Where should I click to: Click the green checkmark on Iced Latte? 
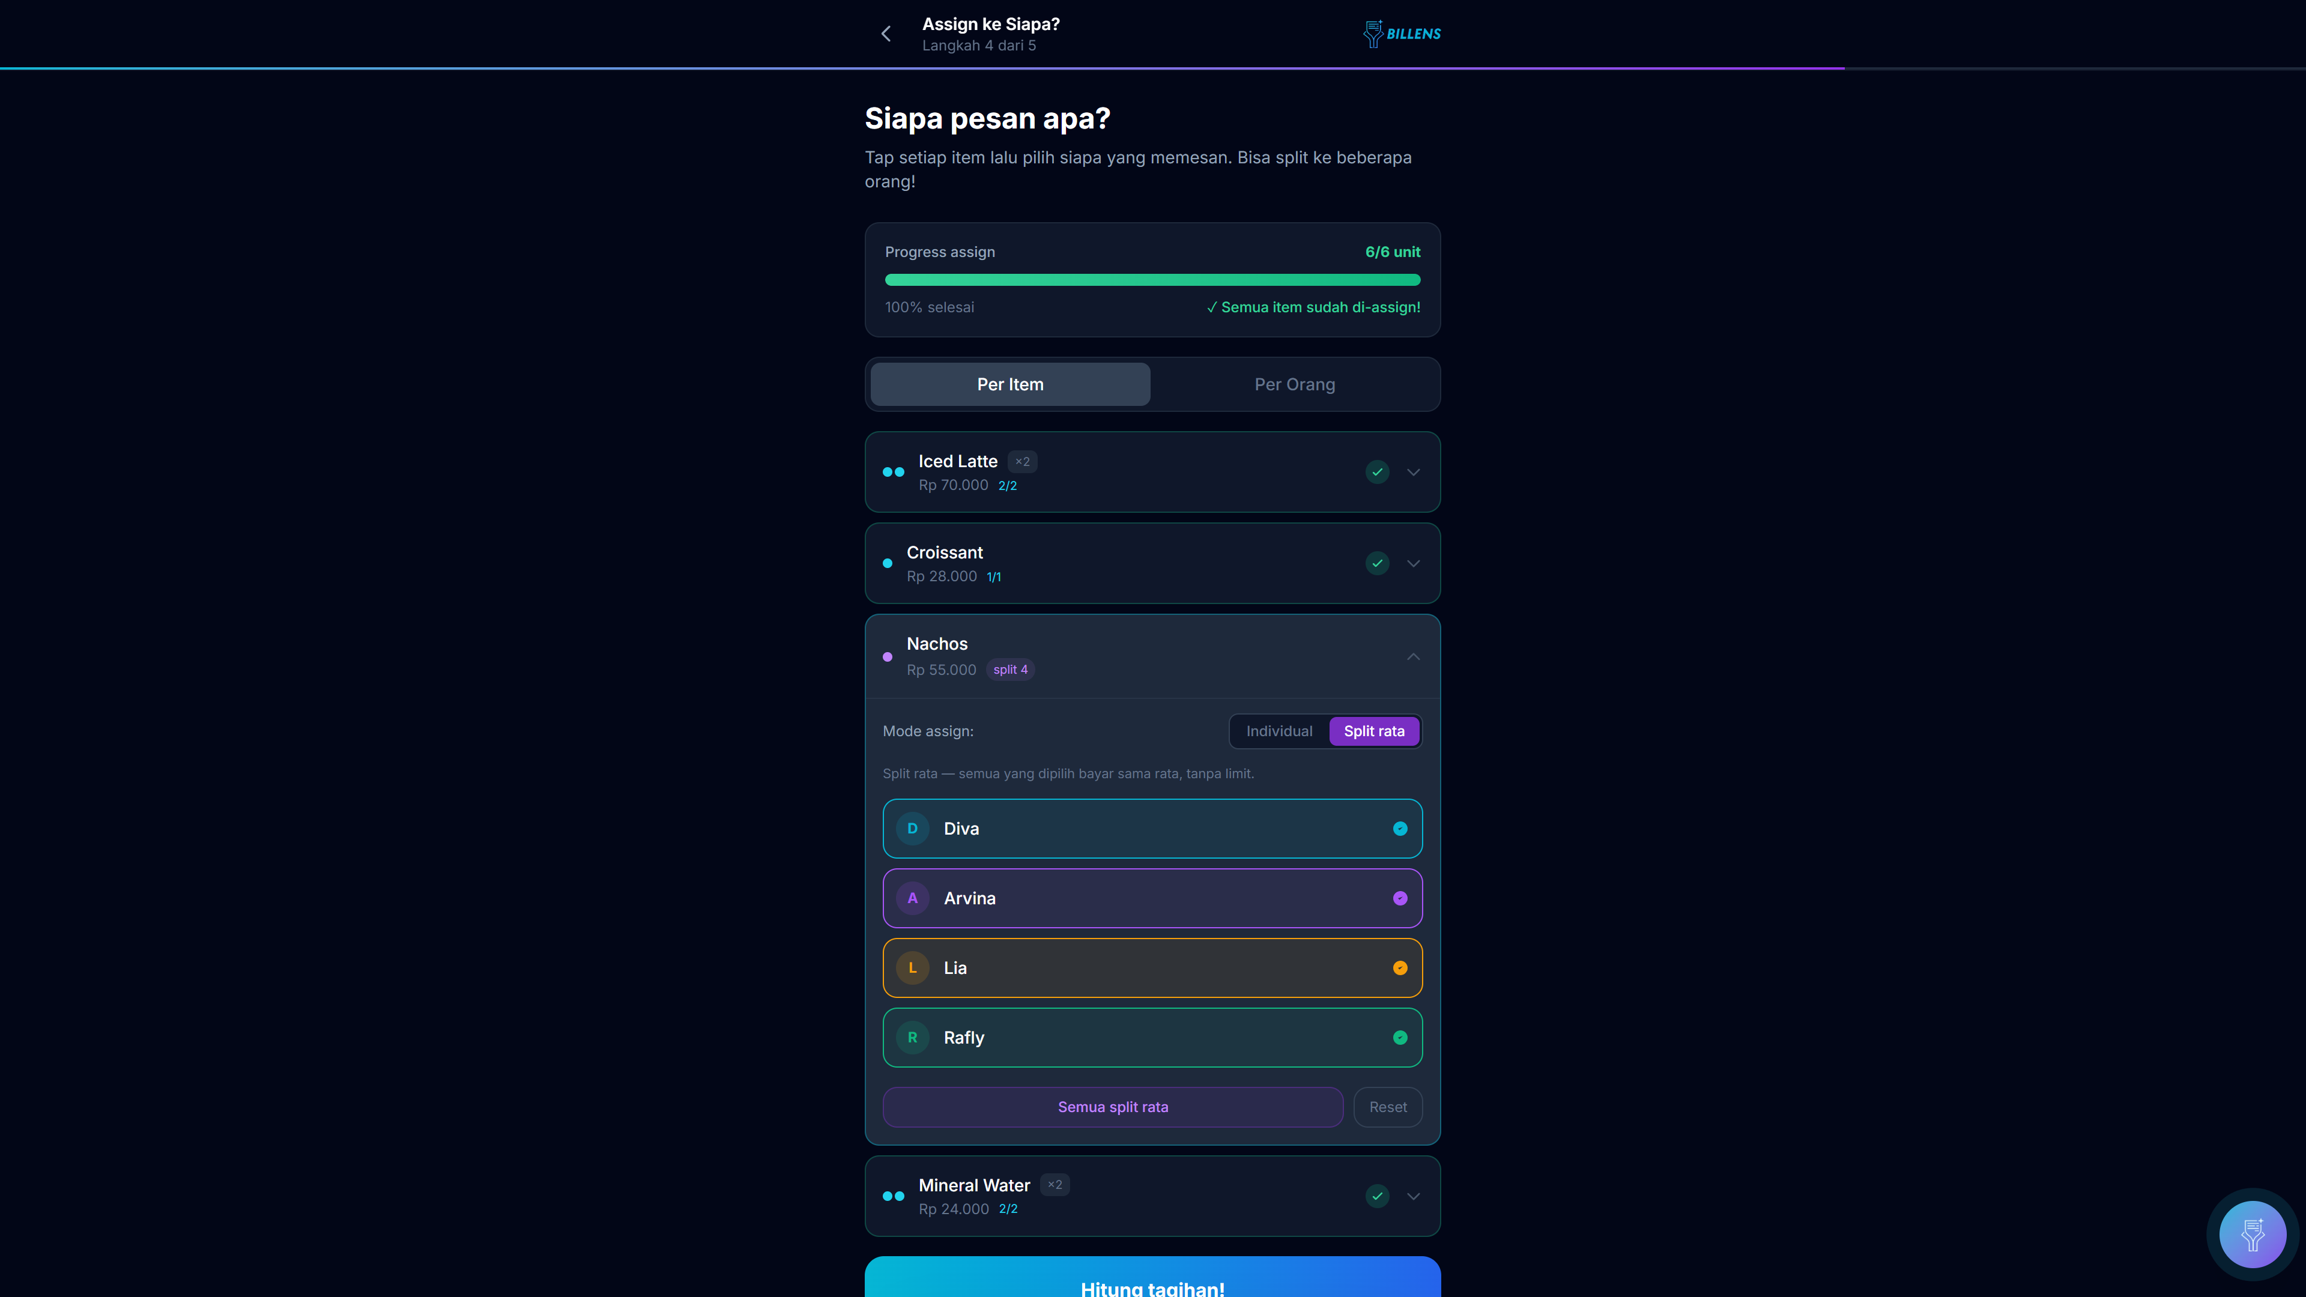1377,472
